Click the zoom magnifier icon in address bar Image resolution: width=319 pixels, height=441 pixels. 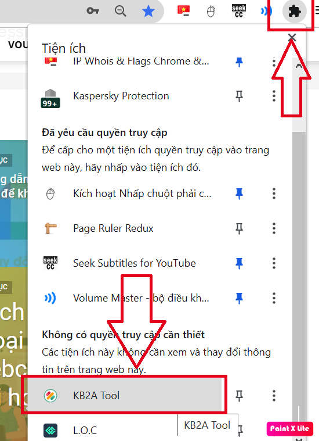[x=121, y=11]
